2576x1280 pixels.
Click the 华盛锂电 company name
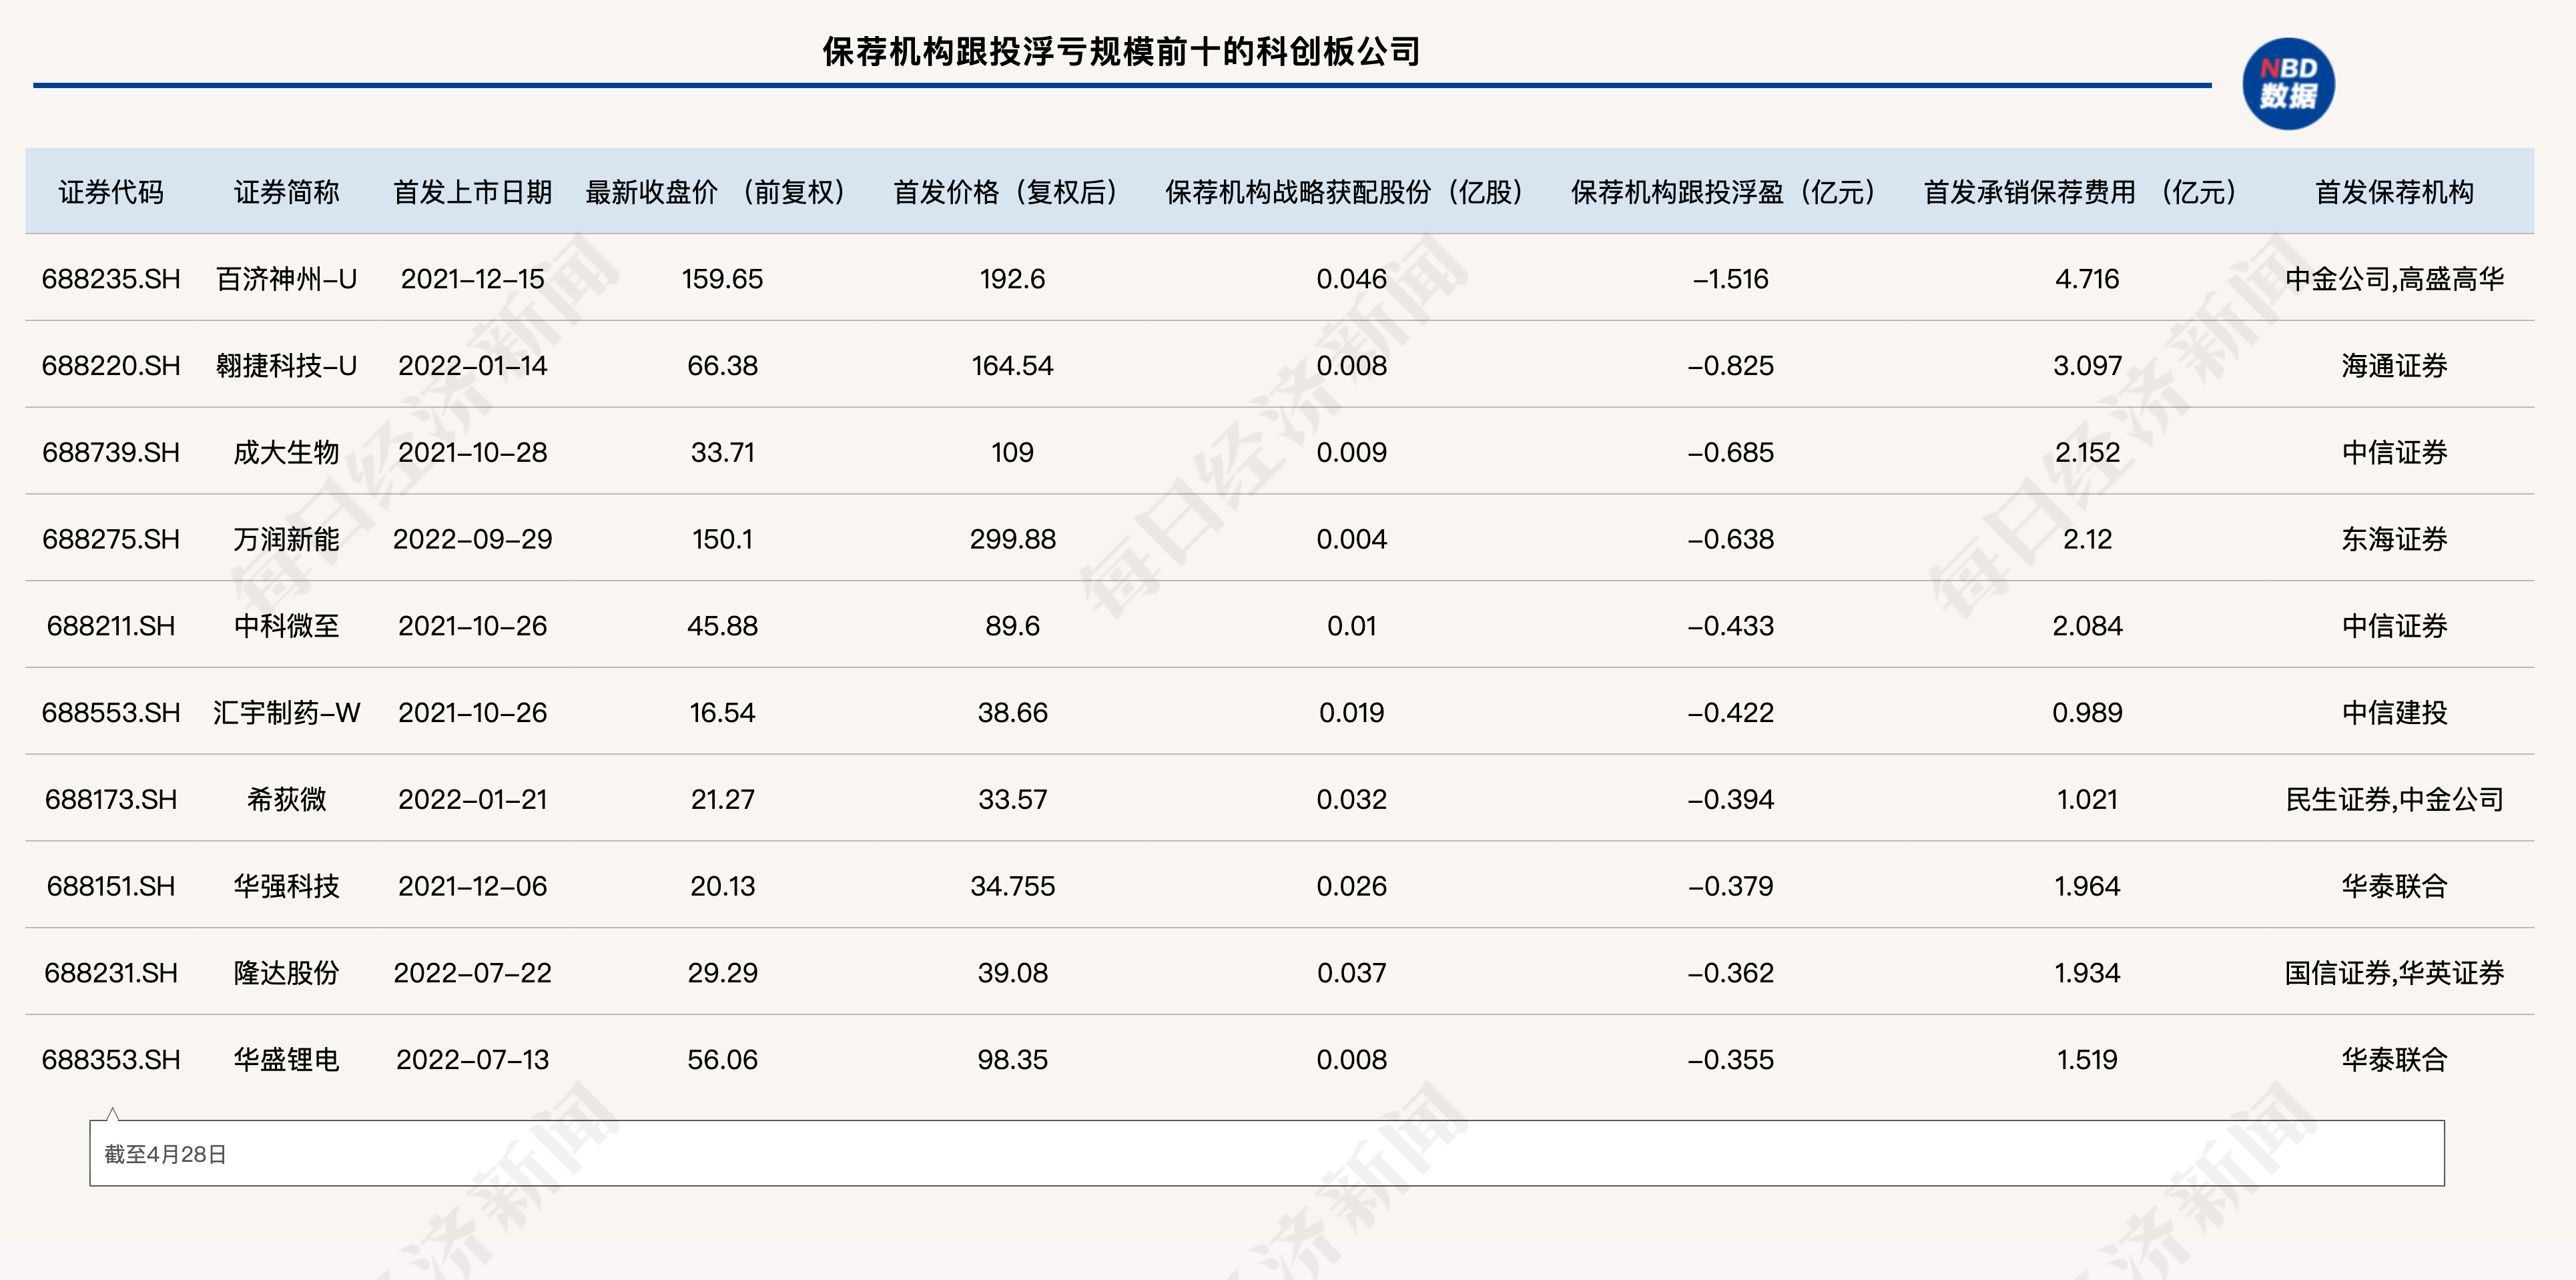pyautogui.click(x=286, y=1060)
